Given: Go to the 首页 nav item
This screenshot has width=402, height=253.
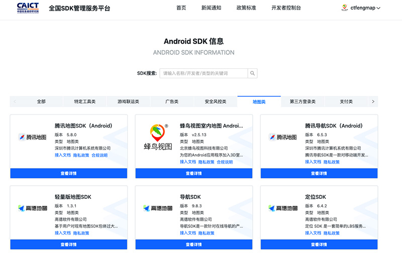Looking at the screenshot, I should (x=181, y=8).
